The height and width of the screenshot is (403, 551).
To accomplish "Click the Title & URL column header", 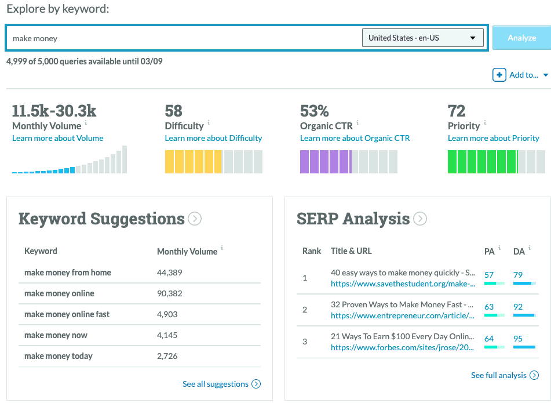I will pyautogui.click(x=351, y=251).
